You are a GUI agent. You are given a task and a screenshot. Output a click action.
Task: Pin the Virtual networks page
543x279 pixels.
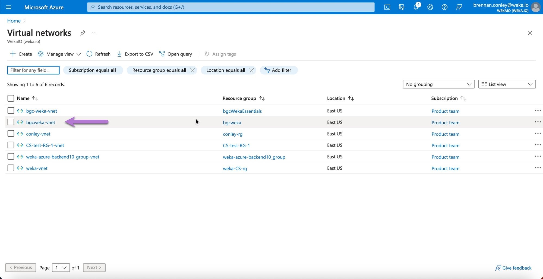click(x=83, y=33)
